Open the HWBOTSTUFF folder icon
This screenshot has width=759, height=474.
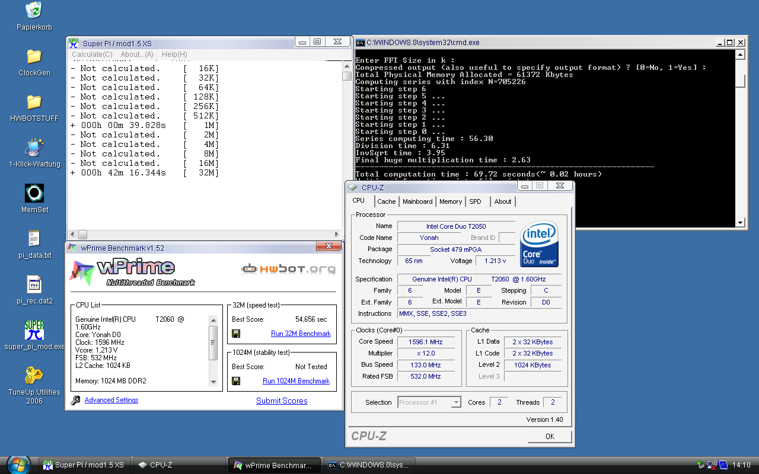coord(34,102)
